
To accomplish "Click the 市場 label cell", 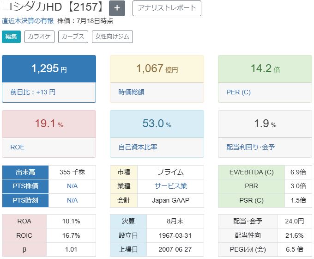I will [124, 172].
